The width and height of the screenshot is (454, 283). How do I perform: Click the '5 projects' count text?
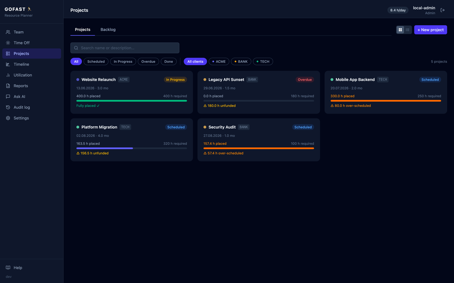[439, 61]
